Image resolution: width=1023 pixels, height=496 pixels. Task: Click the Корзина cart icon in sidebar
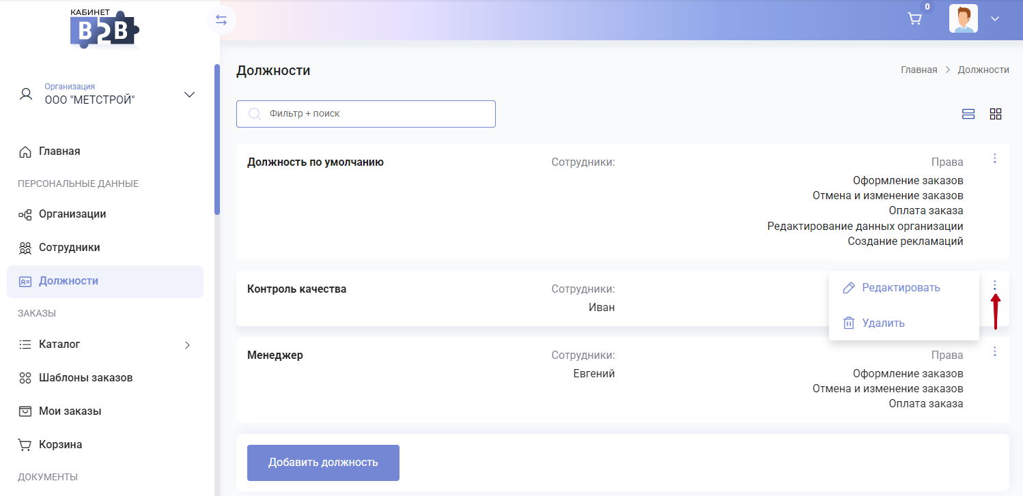point(25,445)
